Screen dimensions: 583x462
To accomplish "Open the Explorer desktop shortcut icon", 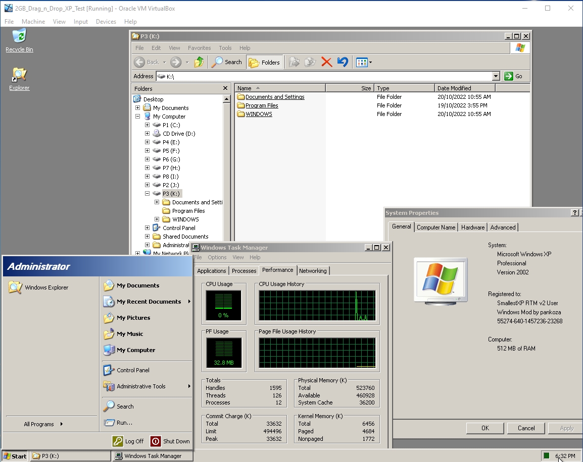I will pyautogui.click(x=19, y=79).
